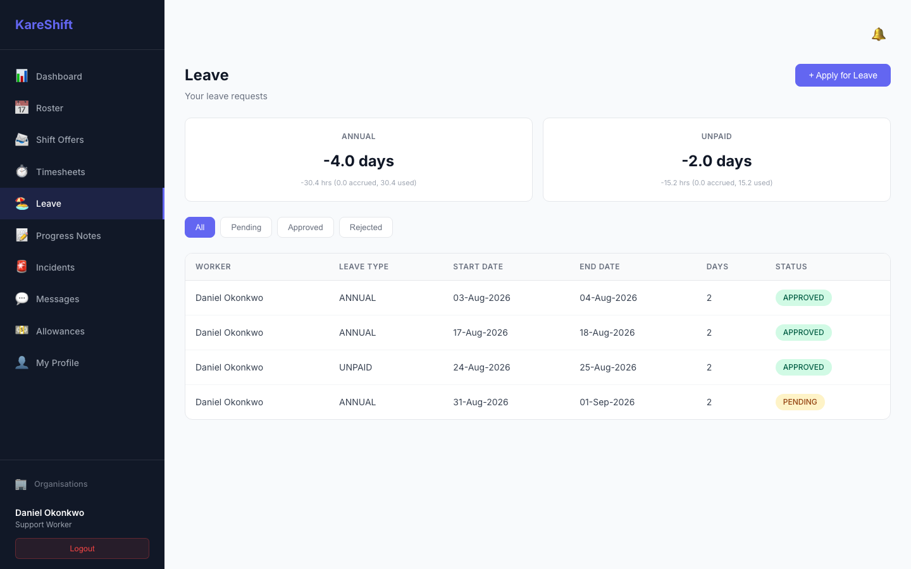Image resolution: width=911 pixels, height=569 pixels.
Task: Click start date 03-Aug-2026
Action: (481, 298)
